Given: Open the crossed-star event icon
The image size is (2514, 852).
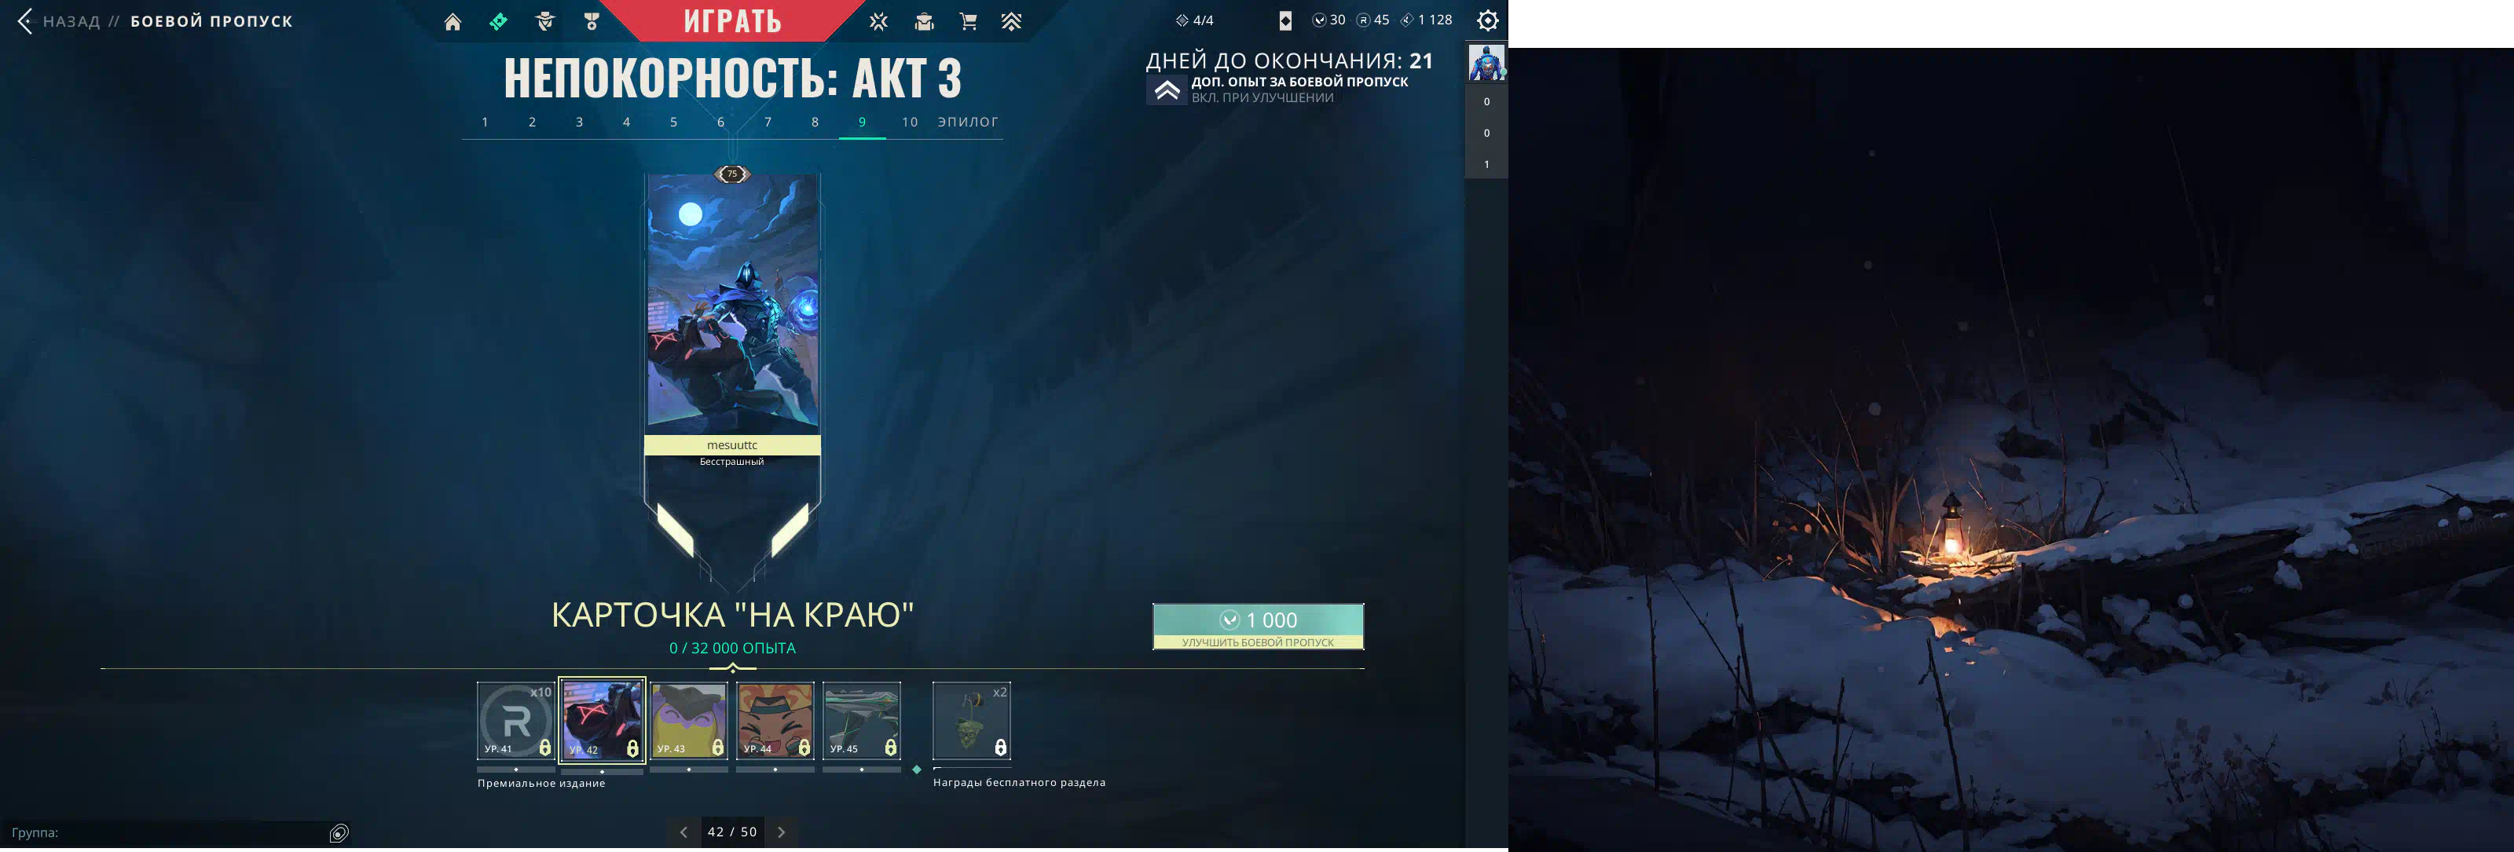Looking at the screenshot, I should point(878,21).
